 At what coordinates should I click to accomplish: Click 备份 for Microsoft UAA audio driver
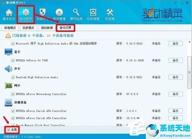click(x=175, y=44)
